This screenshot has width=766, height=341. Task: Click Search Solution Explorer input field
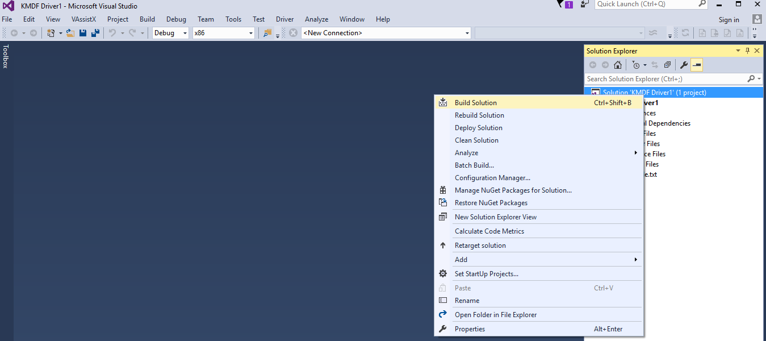pos(665,79)
